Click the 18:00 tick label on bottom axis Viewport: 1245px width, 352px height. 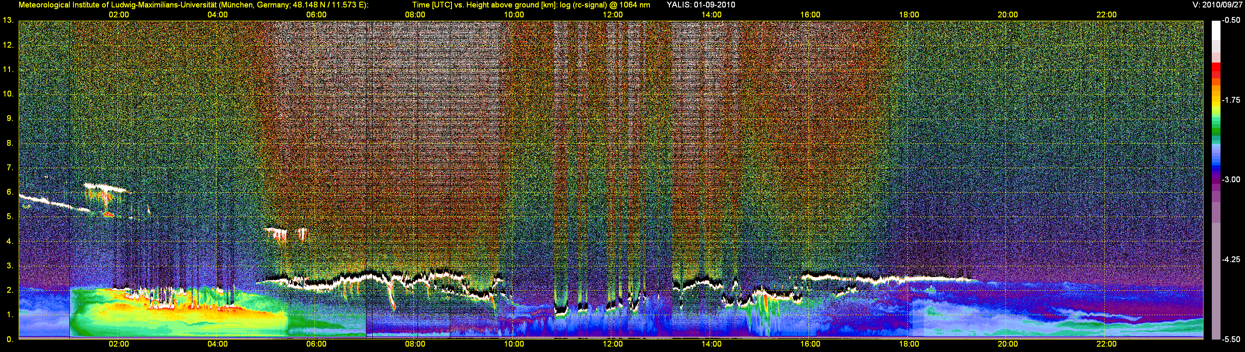[909, 344]
